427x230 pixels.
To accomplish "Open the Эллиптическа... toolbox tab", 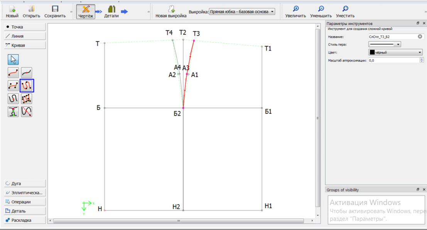I will point(25,193).
